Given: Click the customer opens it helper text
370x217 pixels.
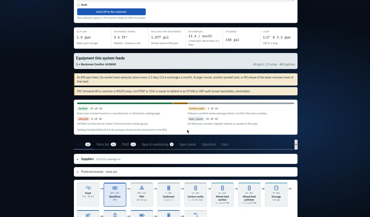Looking at the screenshot, I should click(111, 18).
